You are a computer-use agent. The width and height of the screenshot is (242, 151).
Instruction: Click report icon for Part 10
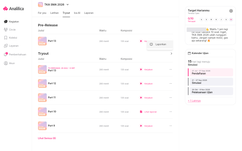pyautogui.click(x=141, y=112)
